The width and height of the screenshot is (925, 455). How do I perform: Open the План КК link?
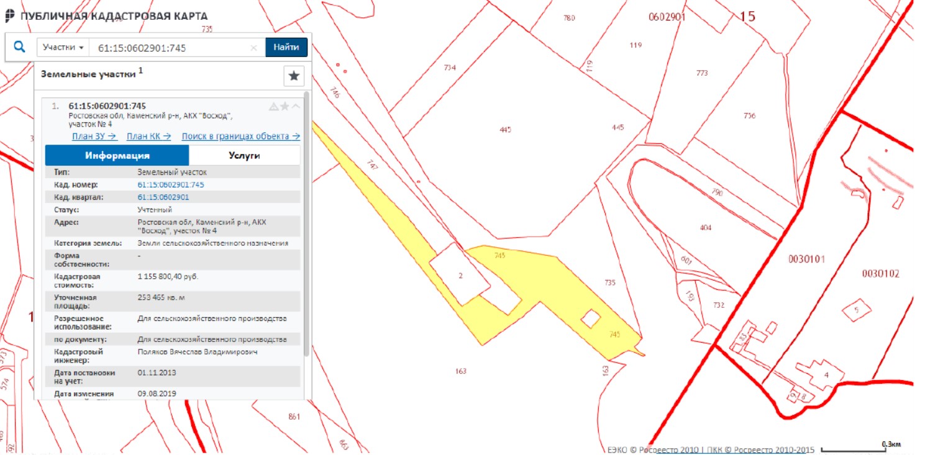click(149, 137)
